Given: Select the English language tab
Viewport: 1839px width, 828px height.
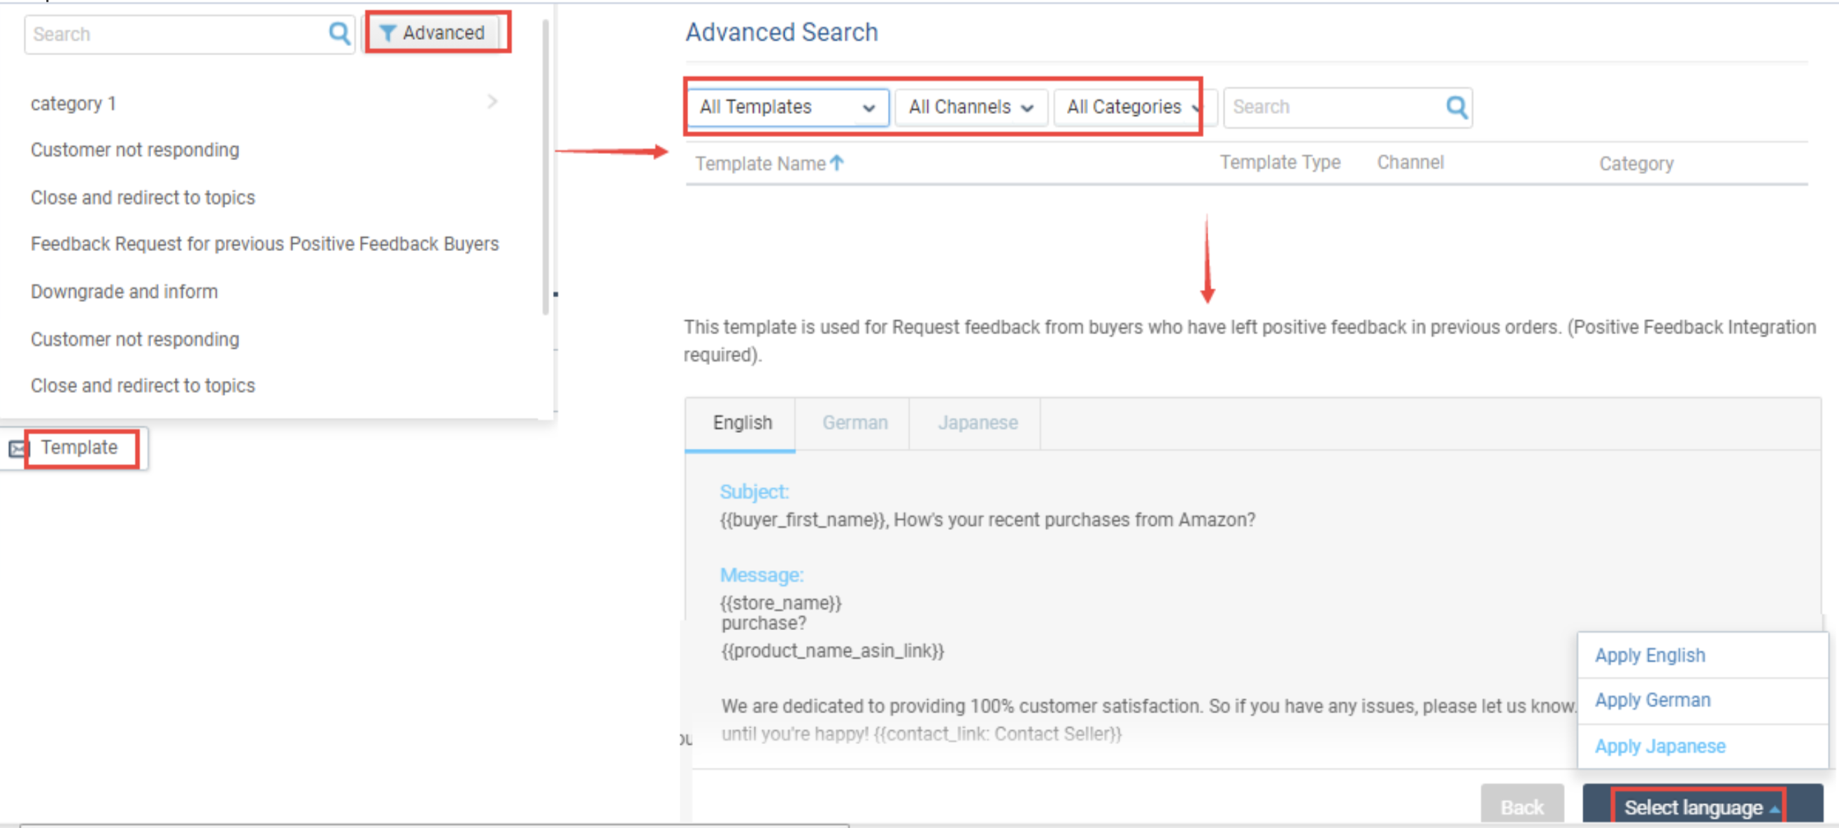Looking at the screenshot, I should [742, 422].
